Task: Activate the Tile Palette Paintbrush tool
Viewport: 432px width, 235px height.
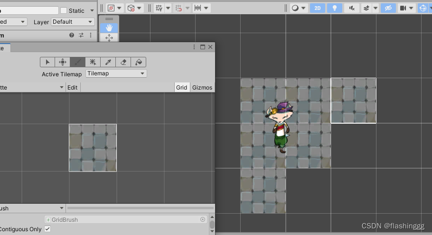Action: tap(78, 62)
